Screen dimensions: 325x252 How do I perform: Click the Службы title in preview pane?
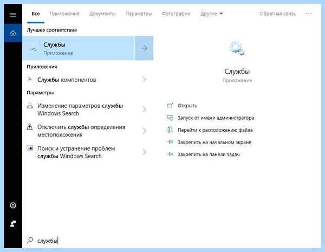point(237,72)
